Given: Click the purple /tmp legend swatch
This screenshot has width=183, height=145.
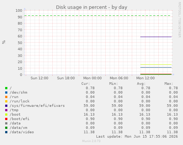Looking at the screenshot, I should coord(6,110).
